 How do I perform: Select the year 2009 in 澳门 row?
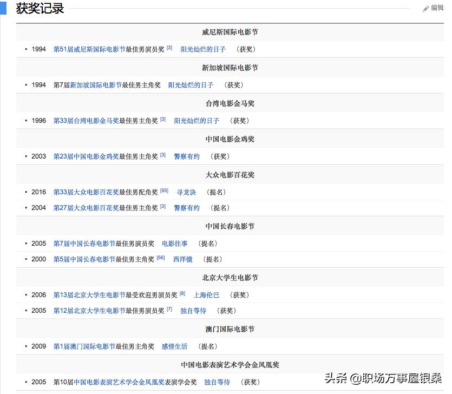tap(38, 346)
